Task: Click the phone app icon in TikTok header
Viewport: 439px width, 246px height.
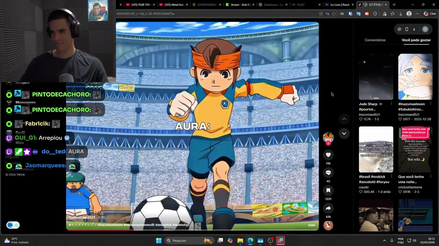Action: pyautogui.click(x=407, y=29)
